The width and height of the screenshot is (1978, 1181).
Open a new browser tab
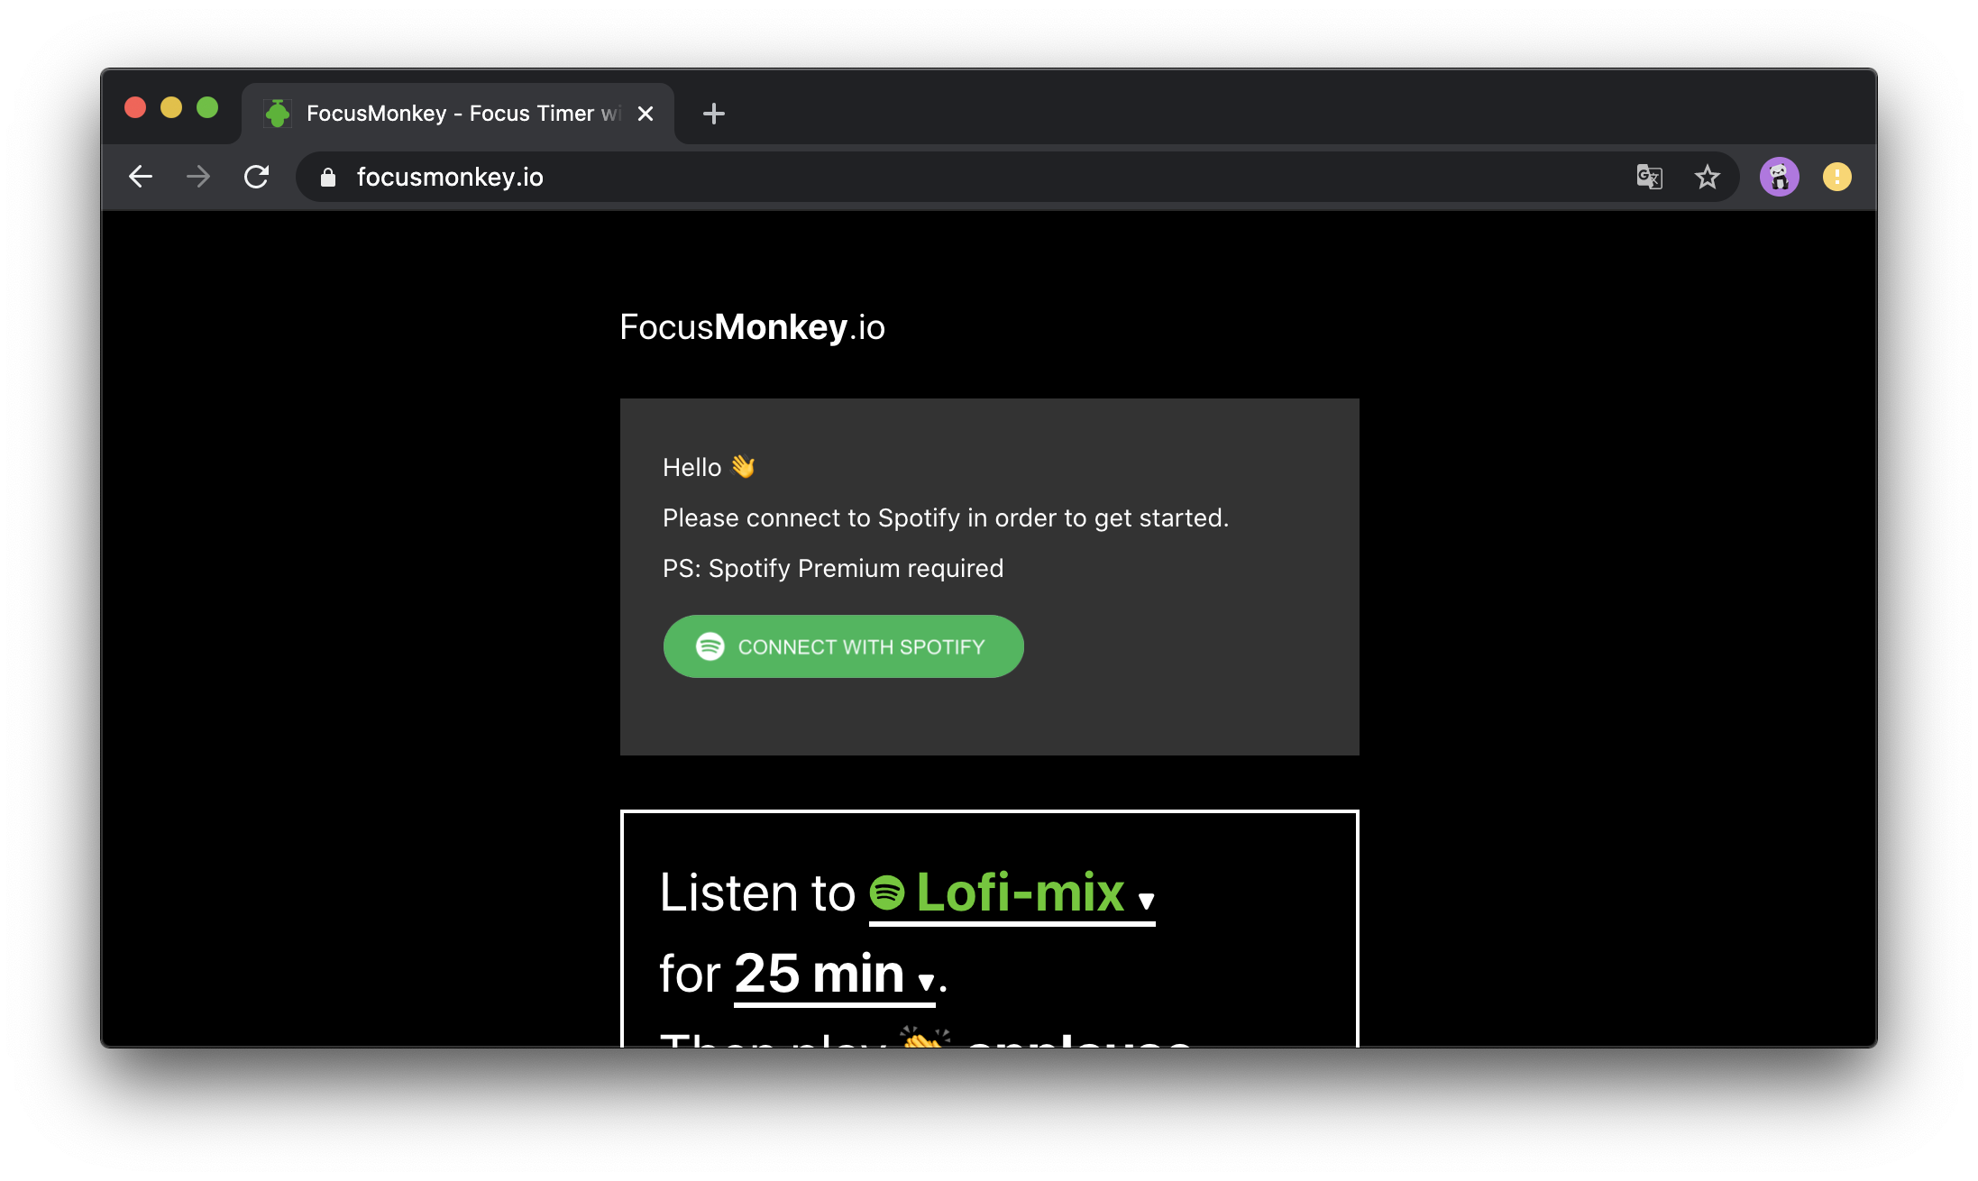click(x=713, y=113)
